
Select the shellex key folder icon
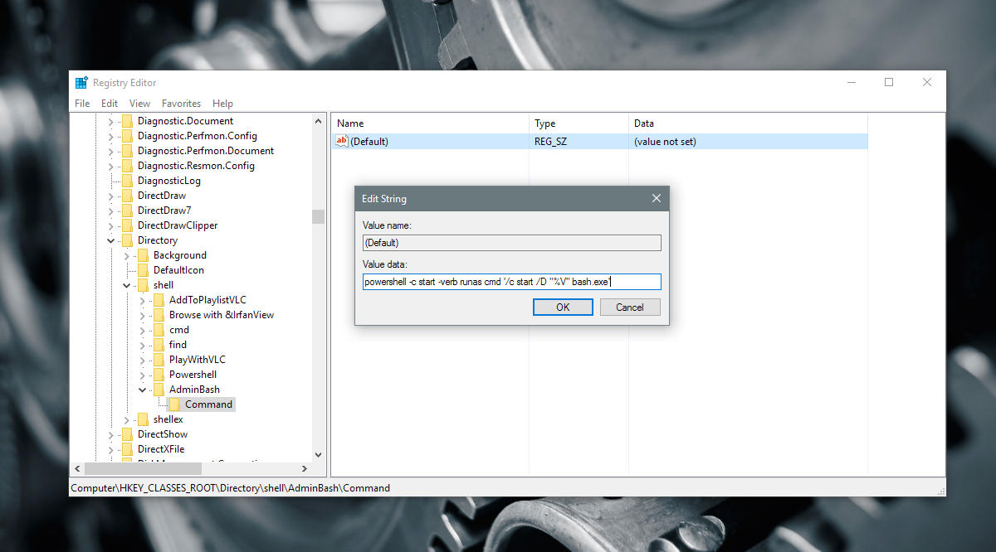pyautogui.click(x=143, y=419)
